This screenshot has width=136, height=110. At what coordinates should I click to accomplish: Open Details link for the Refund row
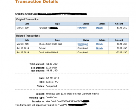point(99,48)
